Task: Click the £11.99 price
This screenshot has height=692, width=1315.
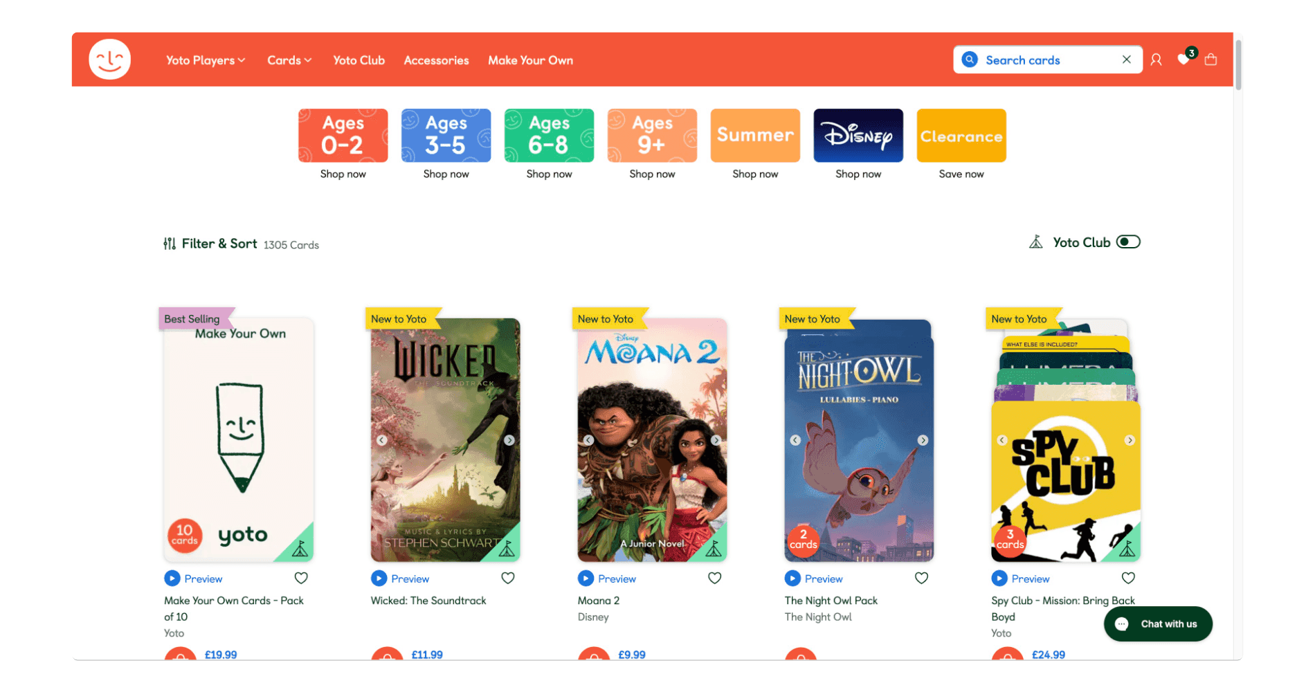Action: 427,655
